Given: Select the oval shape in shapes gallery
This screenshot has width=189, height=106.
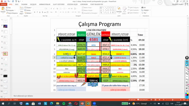Looking at the screenshot, I should [110, 8].
